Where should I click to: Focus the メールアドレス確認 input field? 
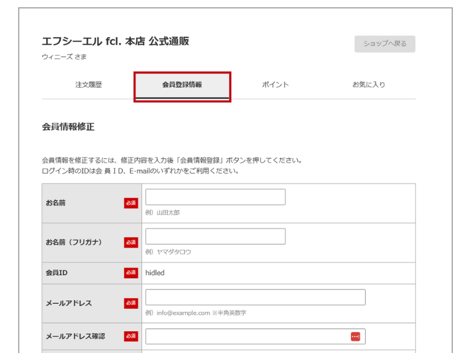tap(247, 337)
